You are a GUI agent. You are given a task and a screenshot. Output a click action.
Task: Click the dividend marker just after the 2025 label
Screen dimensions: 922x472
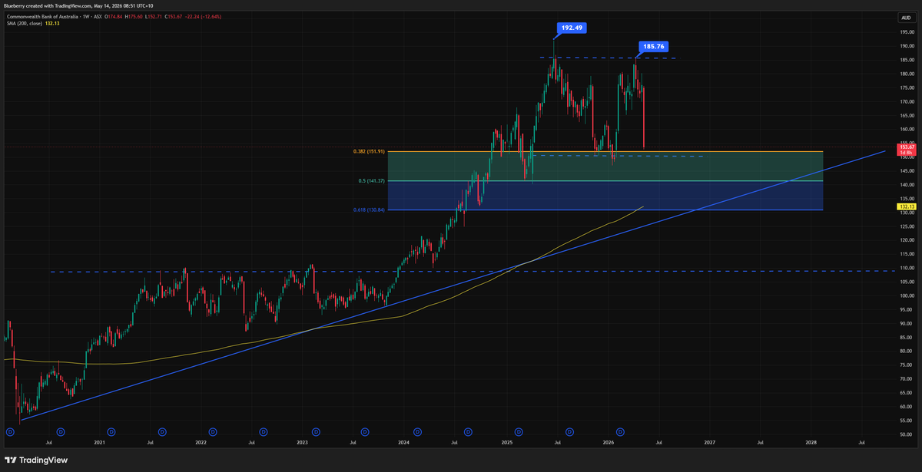pos(519,432)
